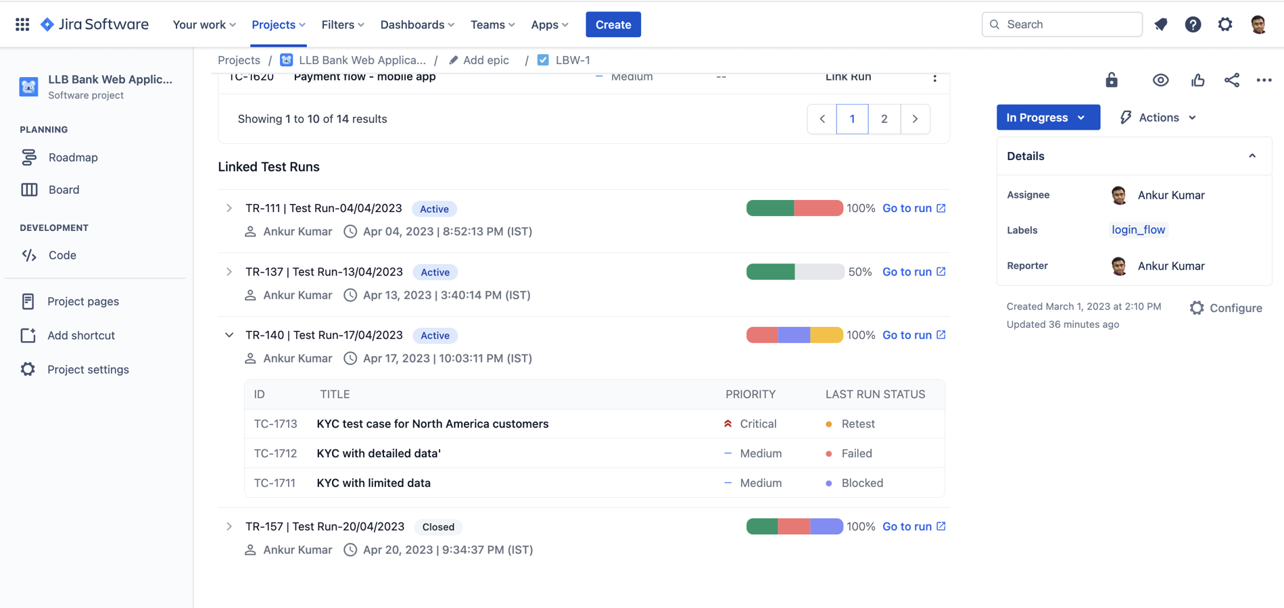1284x608 pixels.
Task: Click the Actions lightning bolt icon
Action: click(1126, 118)
